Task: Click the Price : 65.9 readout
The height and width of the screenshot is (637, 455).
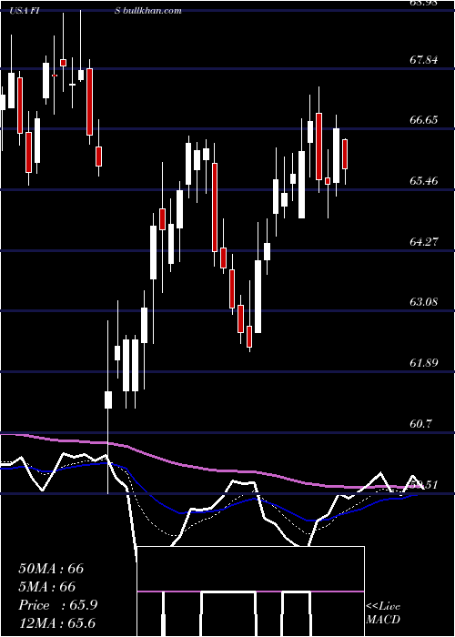Action: point(57,605)
